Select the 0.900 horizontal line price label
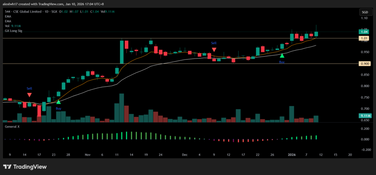This screenshot has height=175, width=376. [x=364, y=64]
